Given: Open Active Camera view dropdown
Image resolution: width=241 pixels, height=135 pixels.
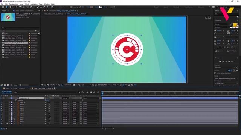Looking at the screenshot, I should 104,85.
